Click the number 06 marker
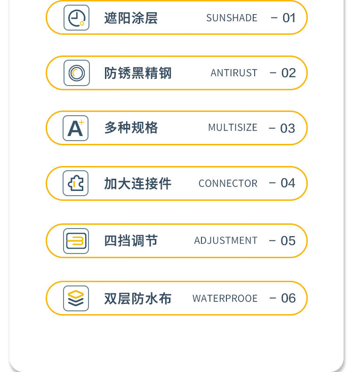This screenshot has height=372, width=353. pos(288,298)
